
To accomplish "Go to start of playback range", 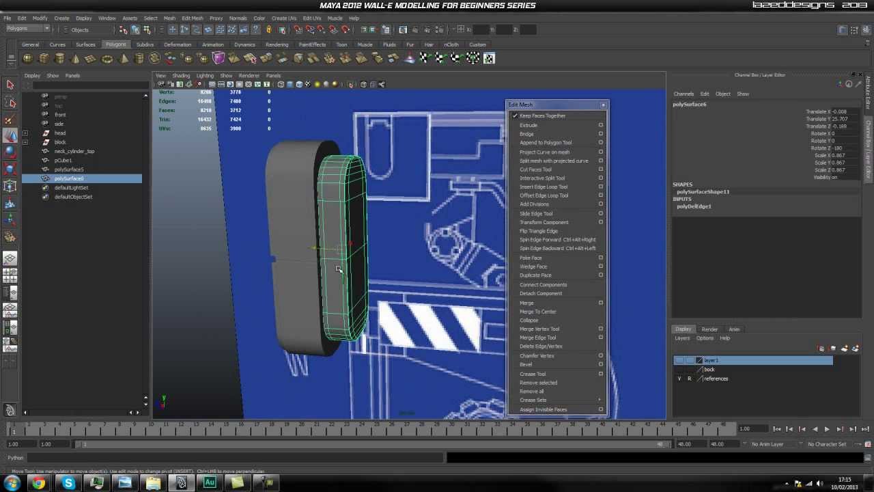I will tap(777, 429).
